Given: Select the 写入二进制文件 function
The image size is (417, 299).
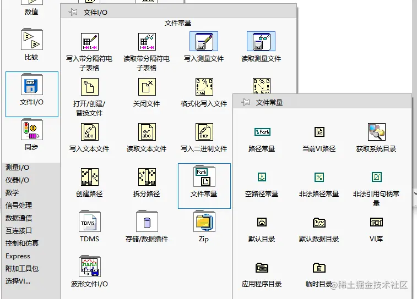Looking at the screenshot, I should [204, 132].
